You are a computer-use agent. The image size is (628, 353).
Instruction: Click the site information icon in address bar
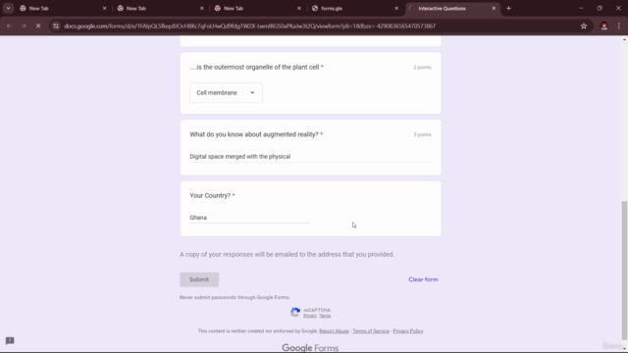[56, 26]
